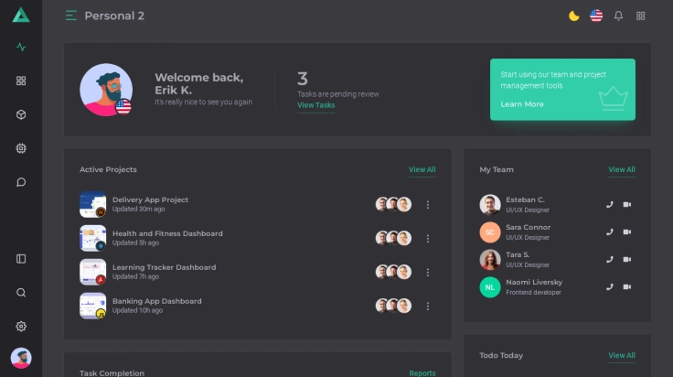673x377 pixels.
Task: Click the activity pulse icon in sidebar
Action: tap(21, 47)
